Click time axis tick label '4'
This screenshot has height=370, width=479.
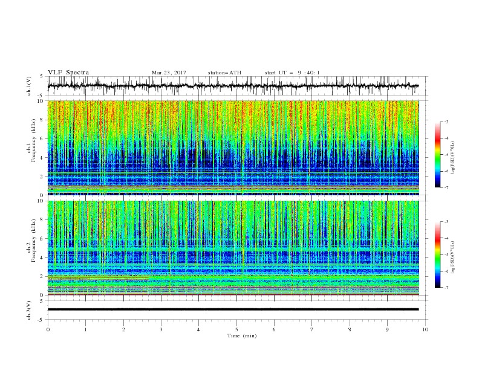[198, 329]
